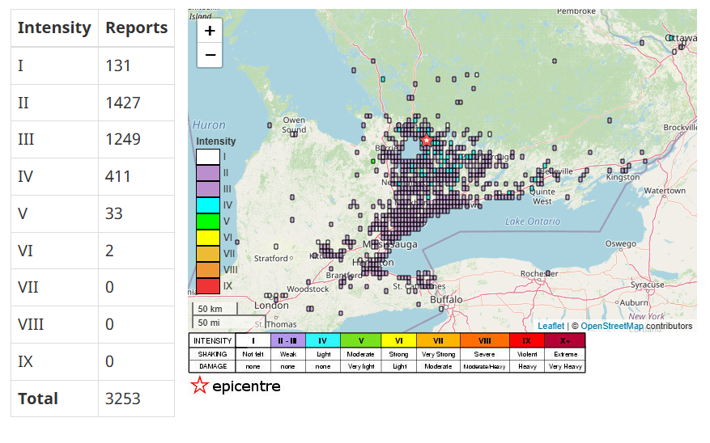Click the Stratford label on map
This screenshot has height=443, width=710.
coord(270,259)
